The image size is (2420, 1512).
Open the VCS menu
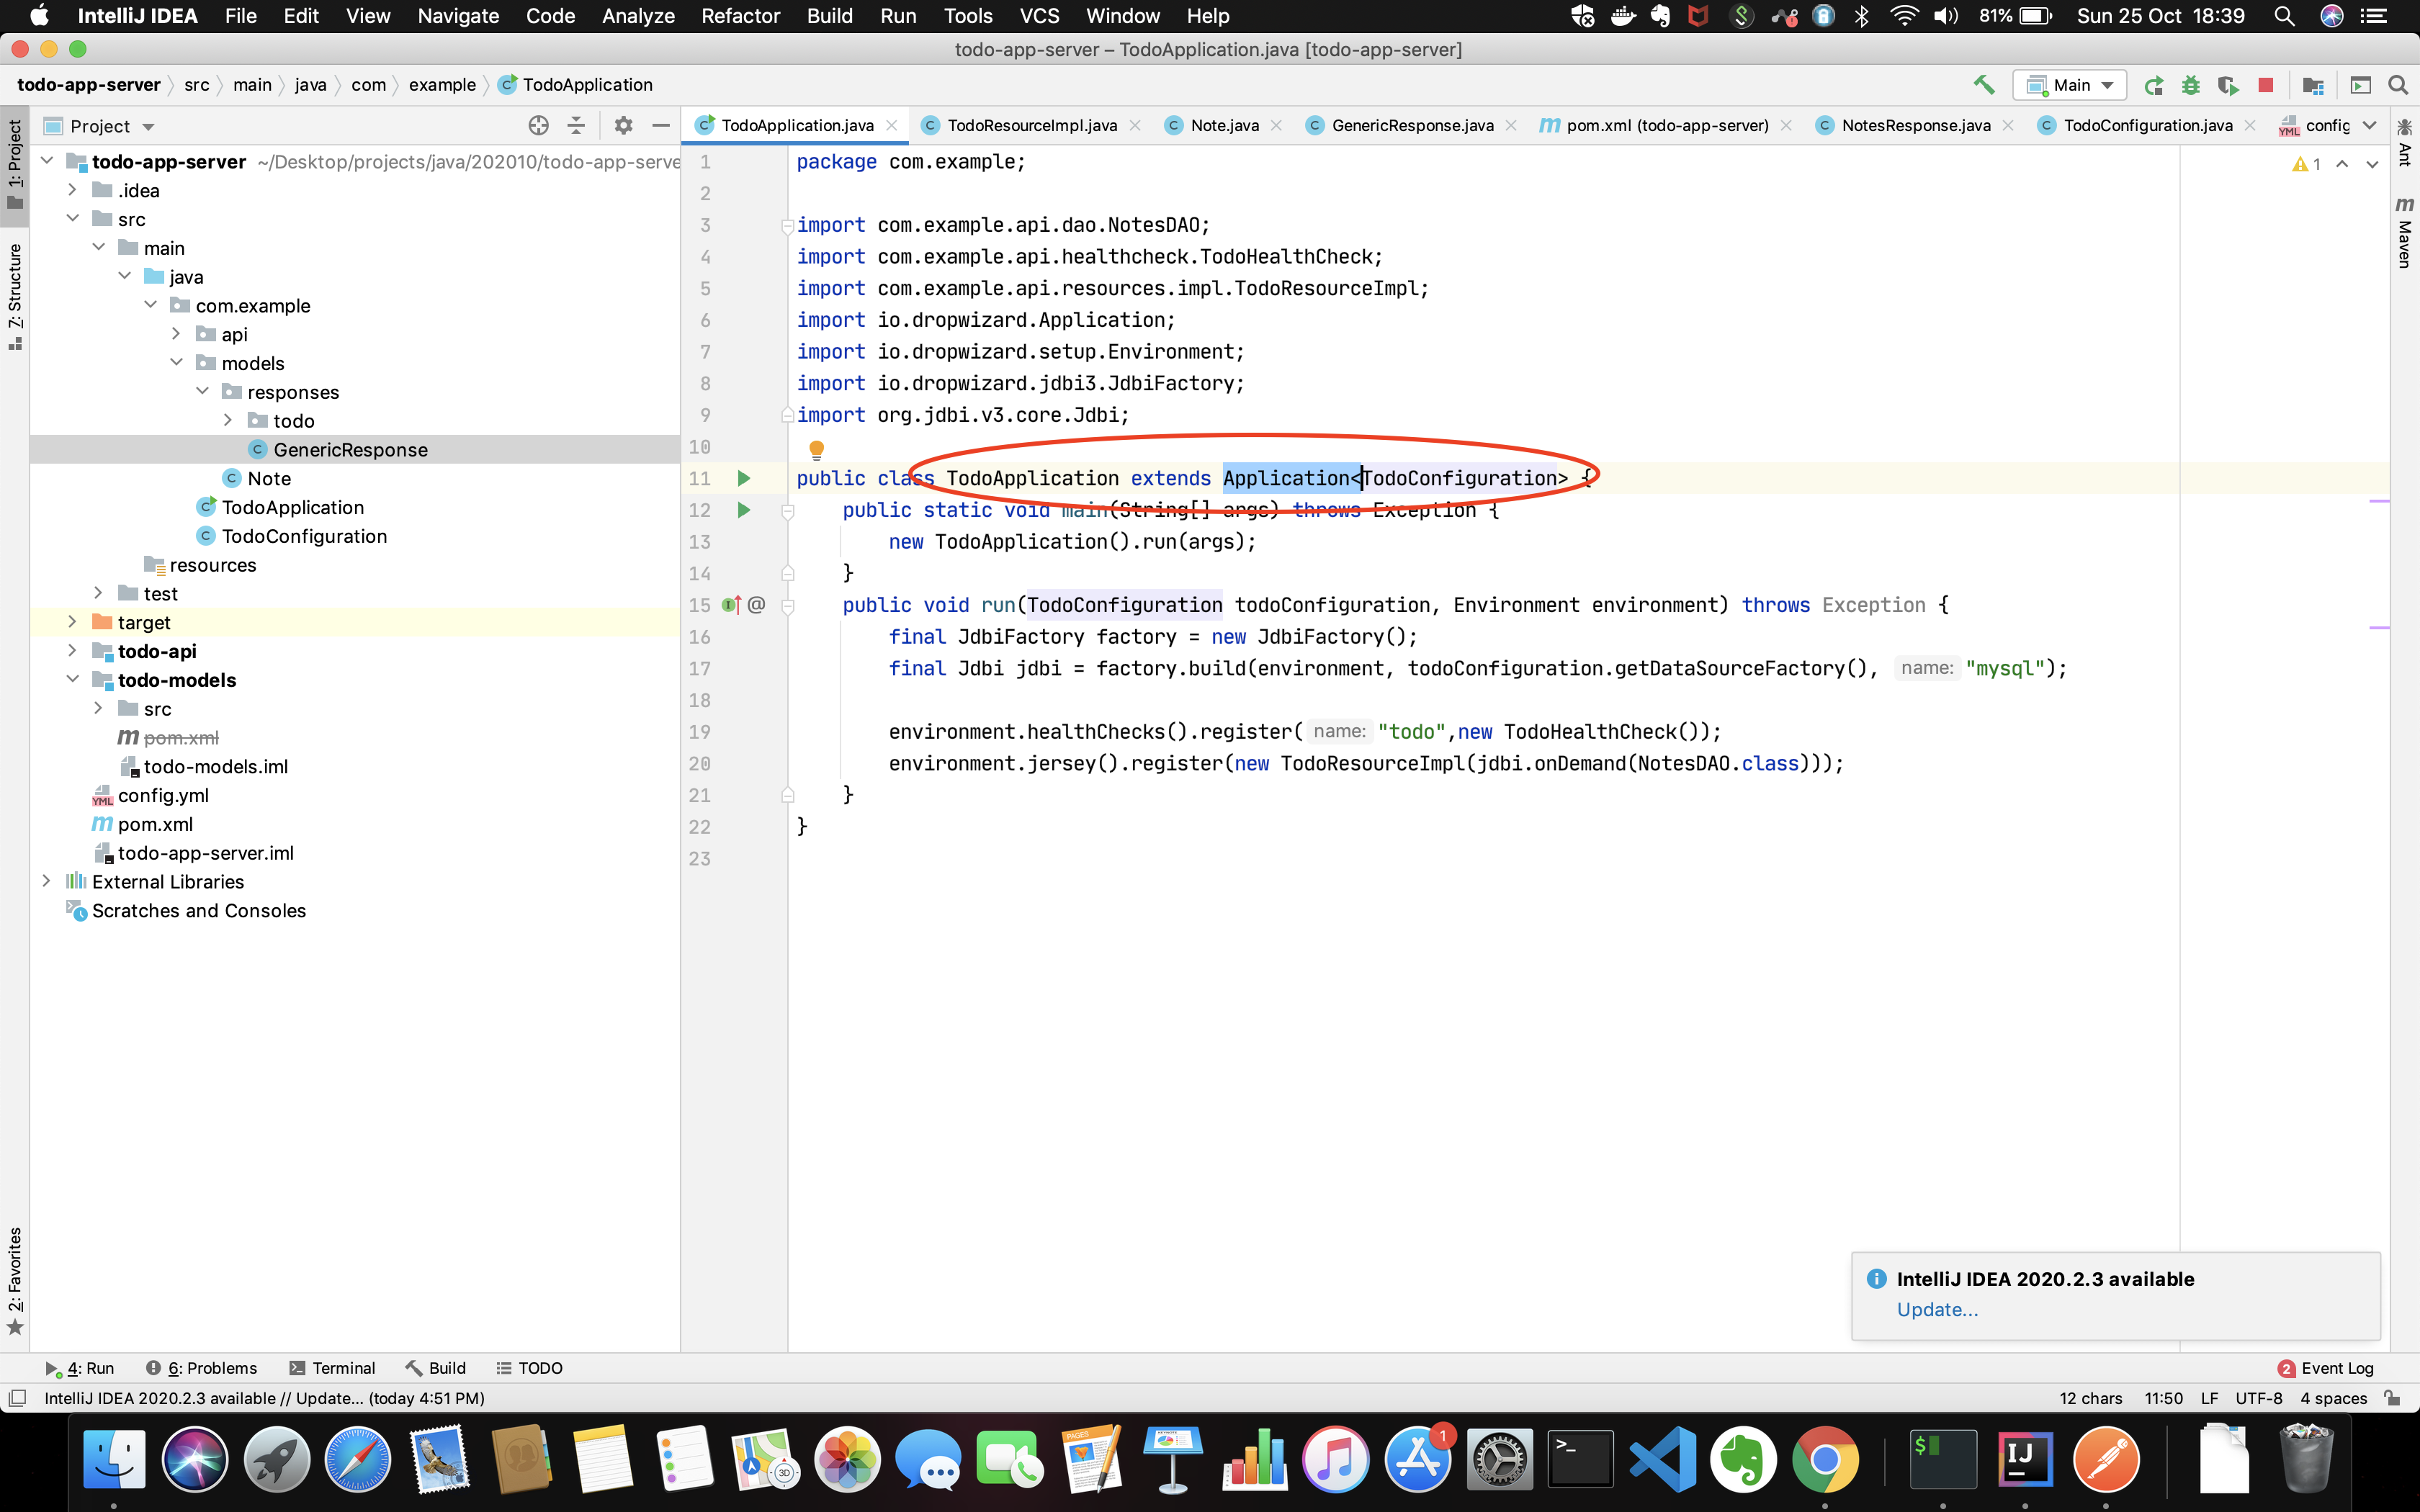click(1039, 16)
